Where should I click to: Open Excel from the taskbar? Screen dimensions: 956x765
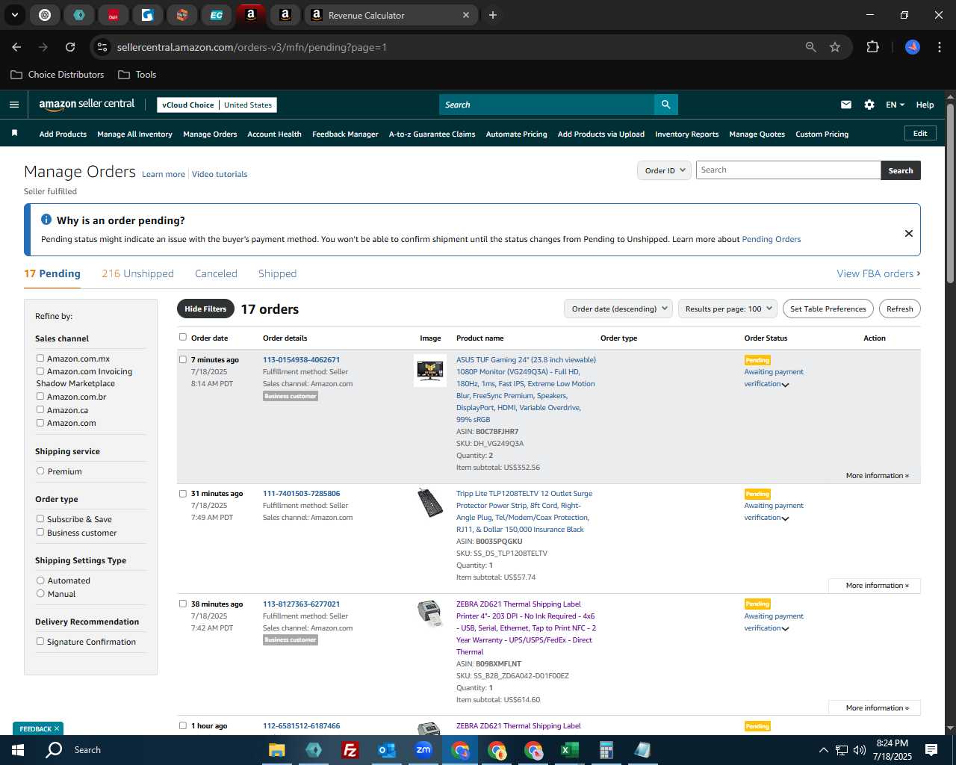tap(569, 750)
